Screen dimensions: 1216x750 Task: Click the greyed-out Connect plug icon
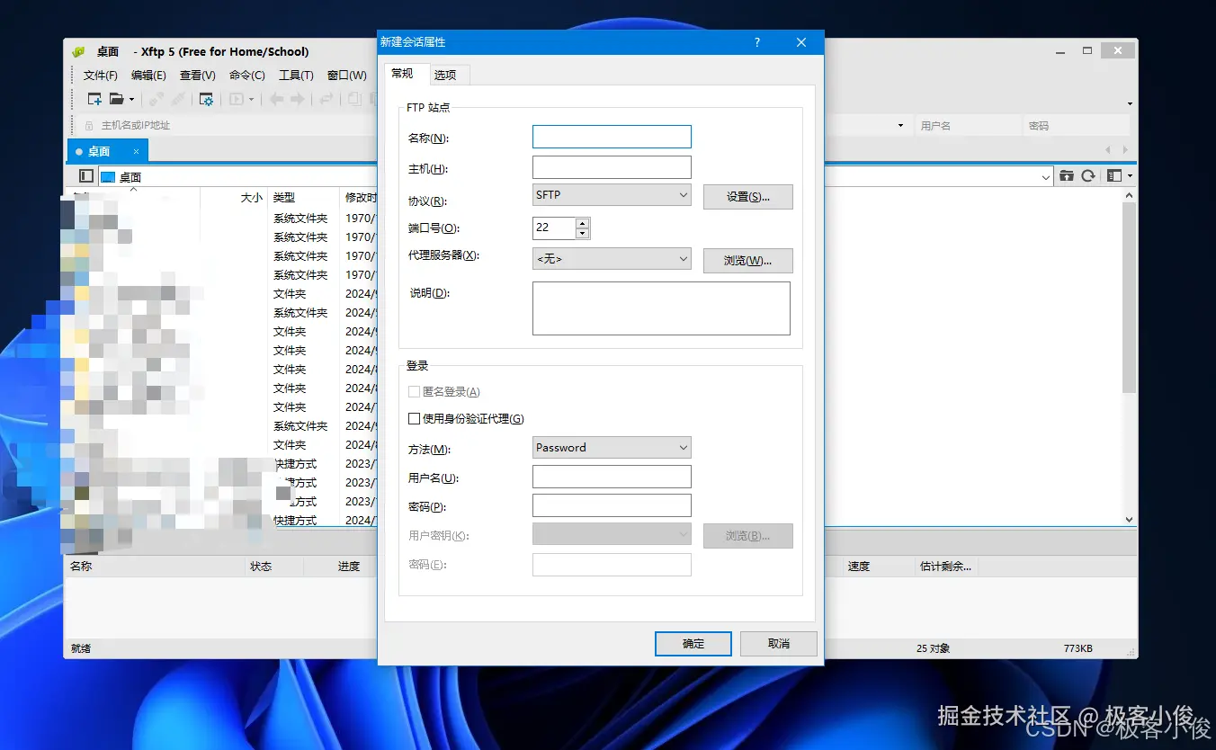click(x=156, y=99)
